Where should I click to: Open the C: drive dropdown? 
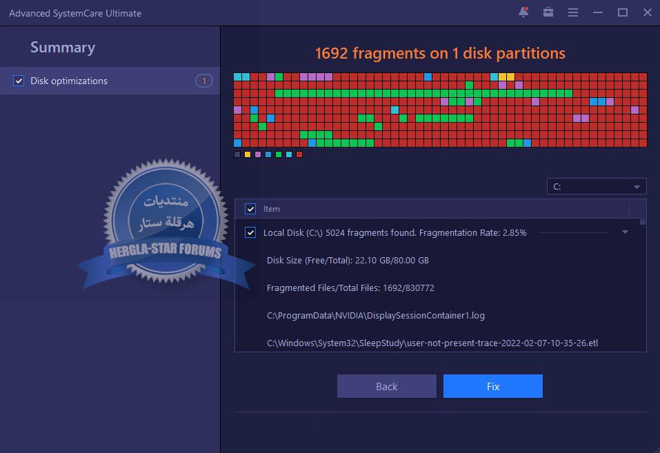[x=597, y=186]
